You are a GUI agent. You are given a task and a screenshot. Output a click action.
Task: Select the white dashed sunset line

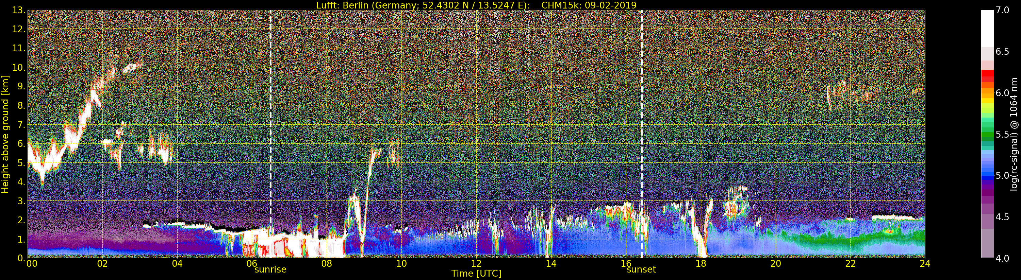tap(642, 134)
